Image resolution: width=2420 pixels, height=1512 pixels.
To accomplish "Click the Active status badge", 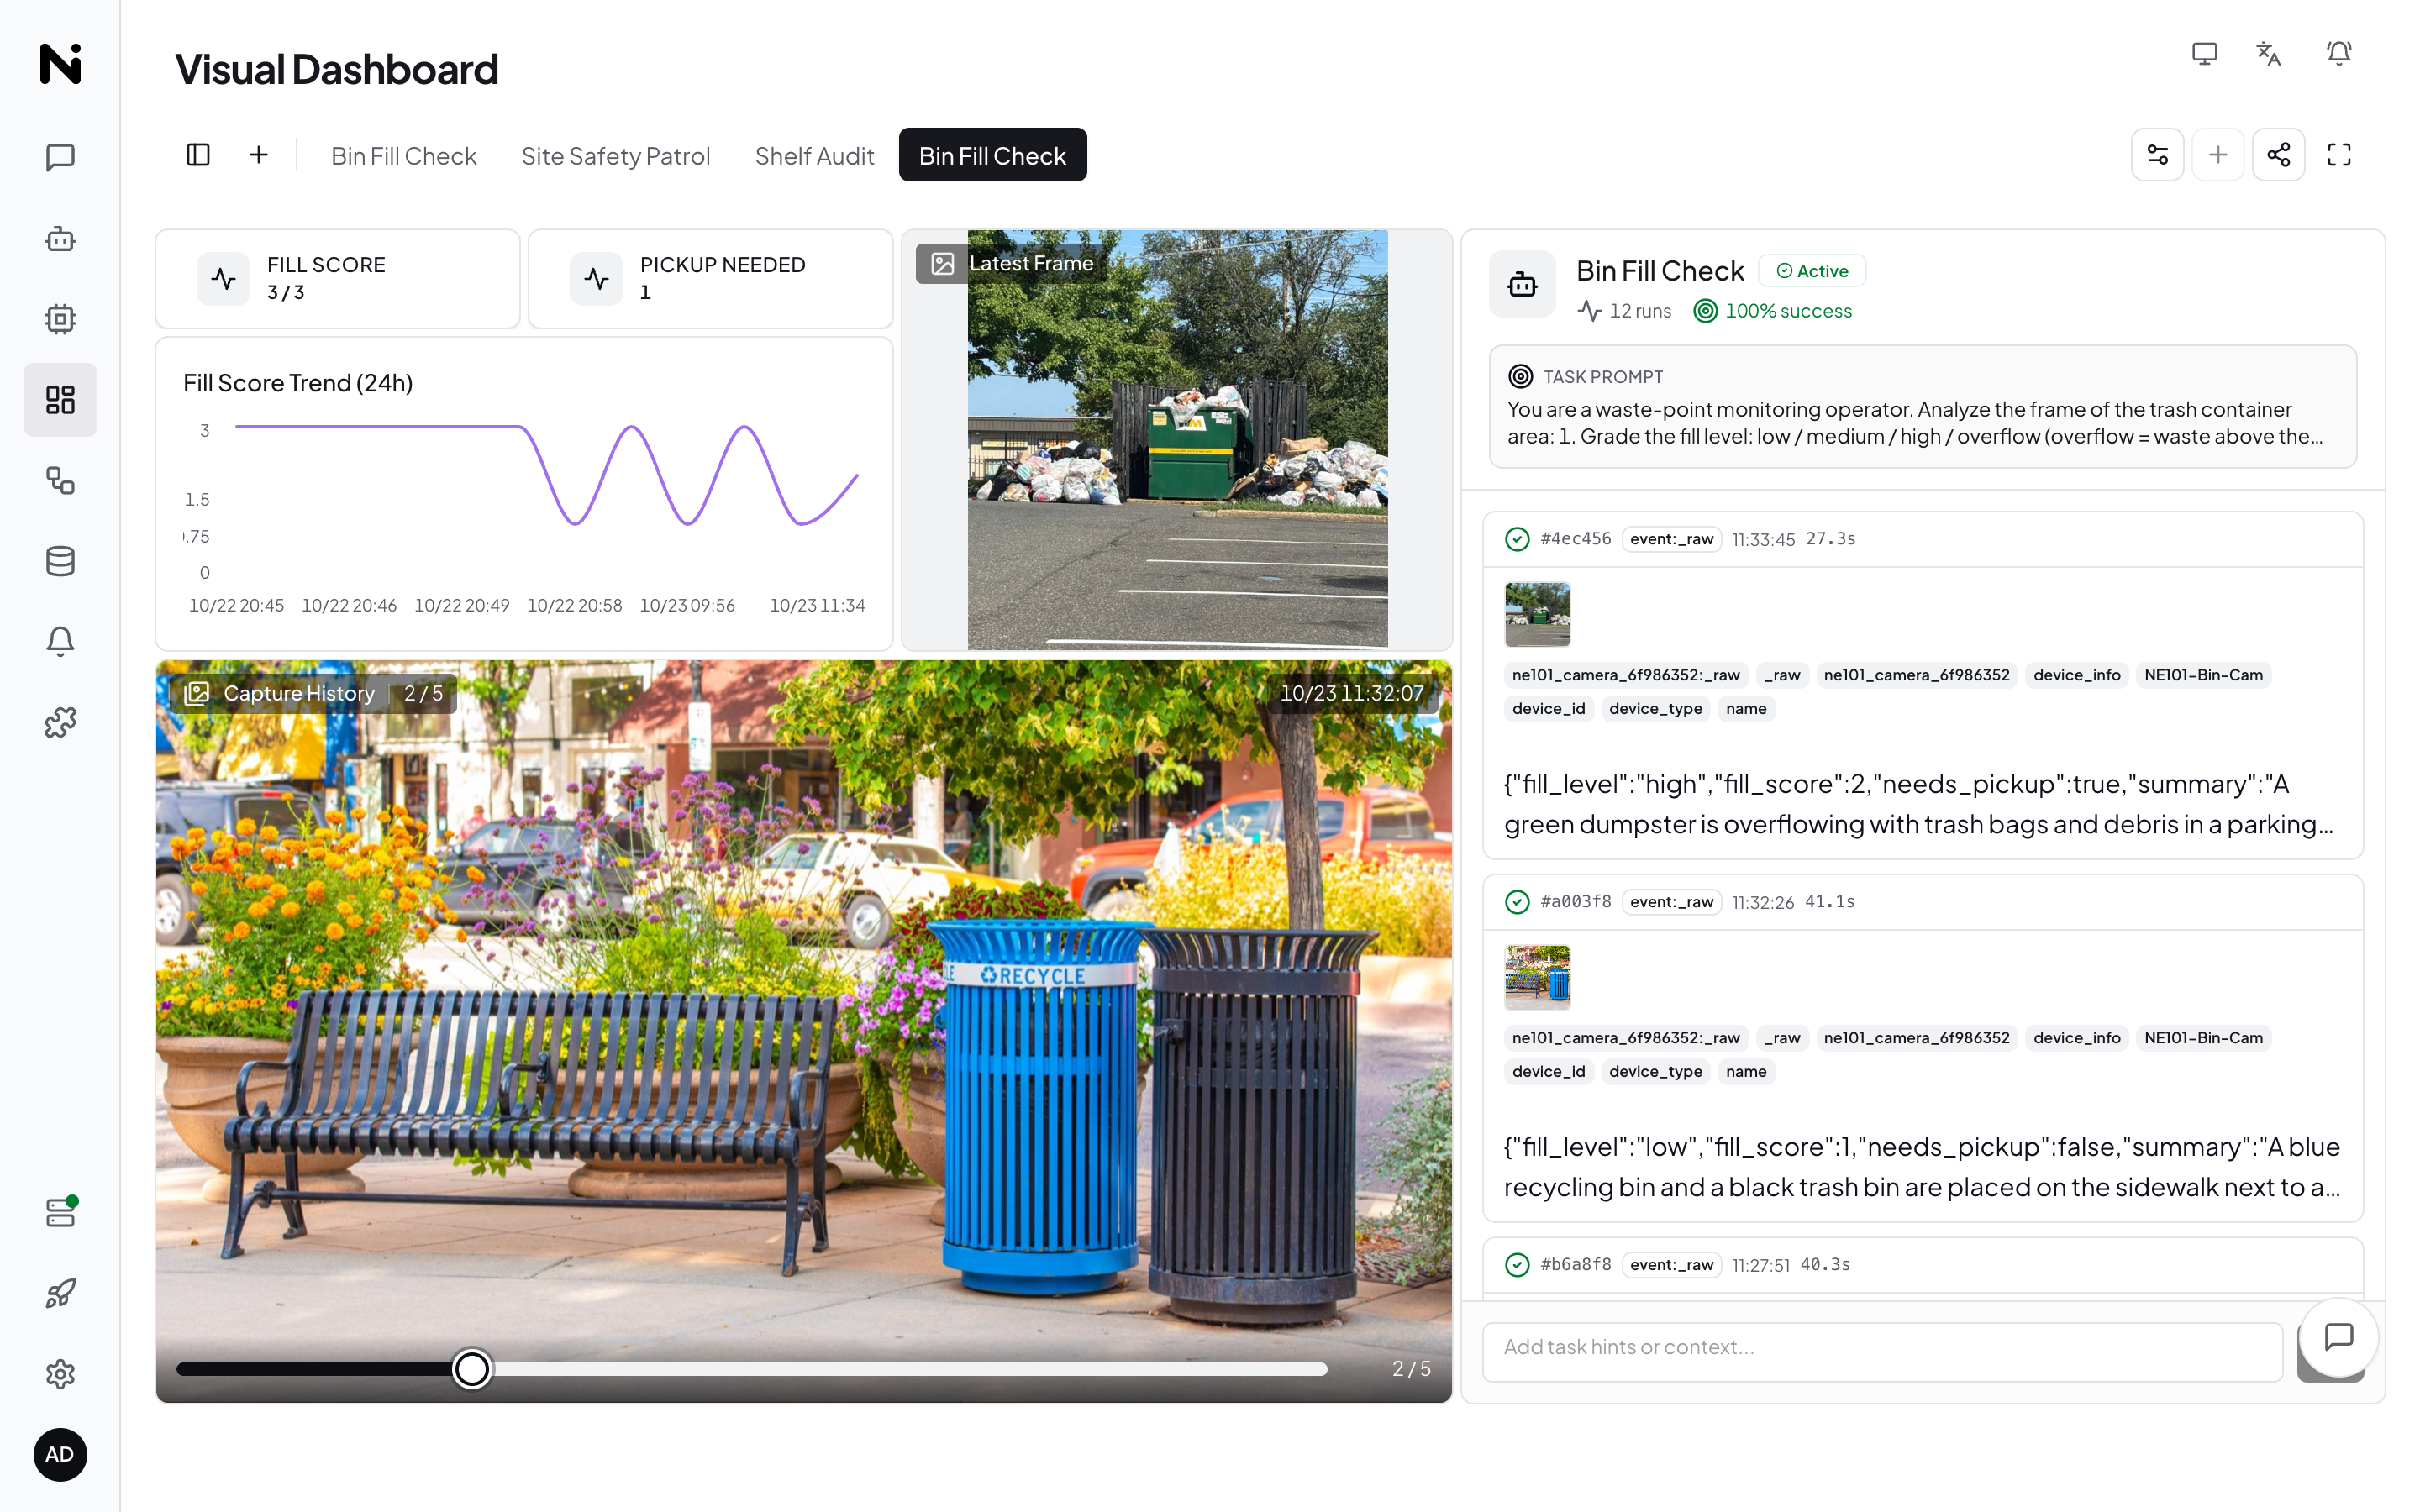I will (1812, 271).
